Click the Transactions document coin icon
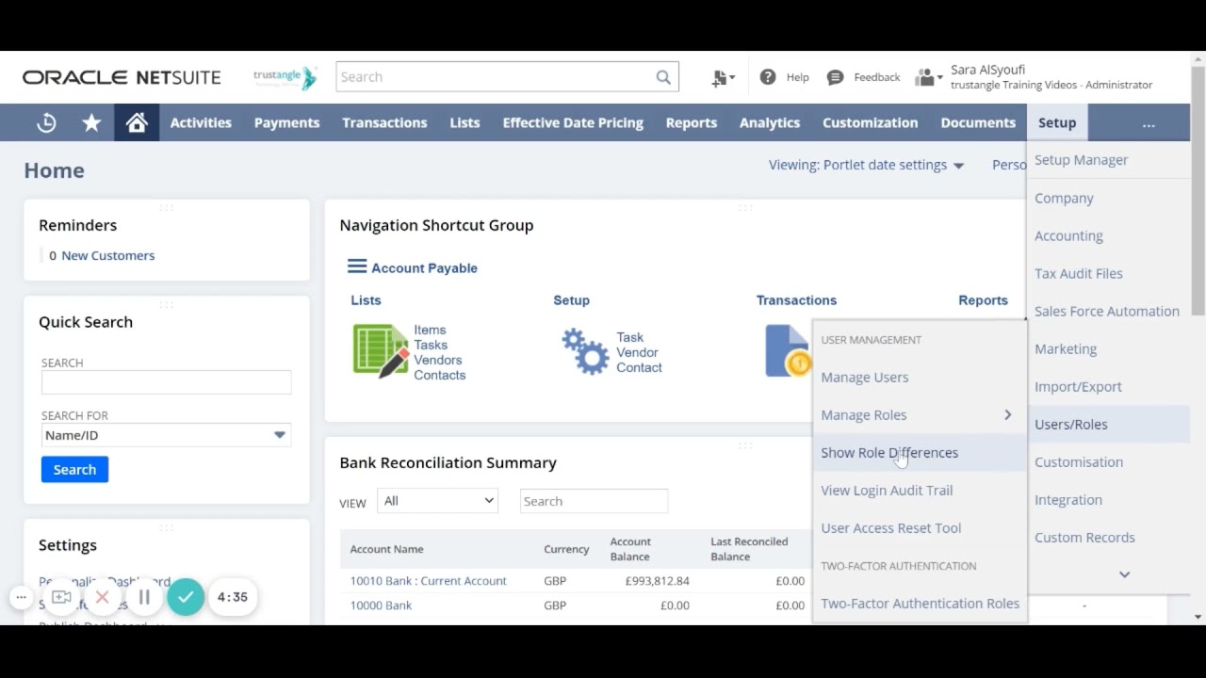 (x=789, y=350)
